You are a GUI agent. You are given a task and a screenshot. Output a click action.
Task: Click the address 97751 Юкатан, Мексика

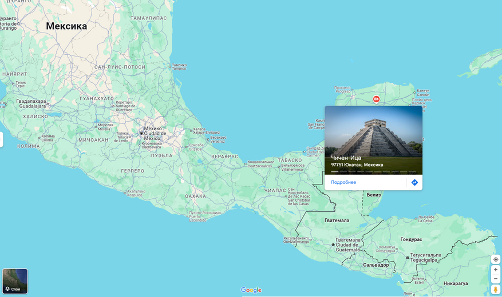(357, 165)
